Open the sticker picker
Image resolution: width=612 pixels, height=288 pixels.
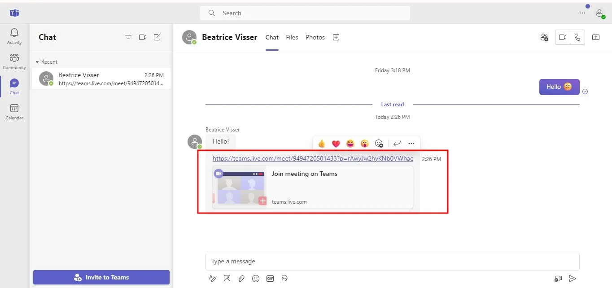[x=284, y=279]
